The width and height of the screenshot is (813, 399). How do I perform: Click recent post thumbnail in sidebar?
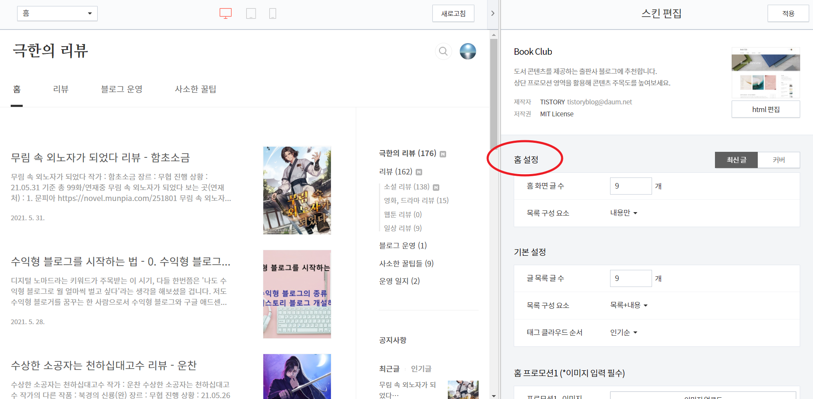click(x=463, y=390)
